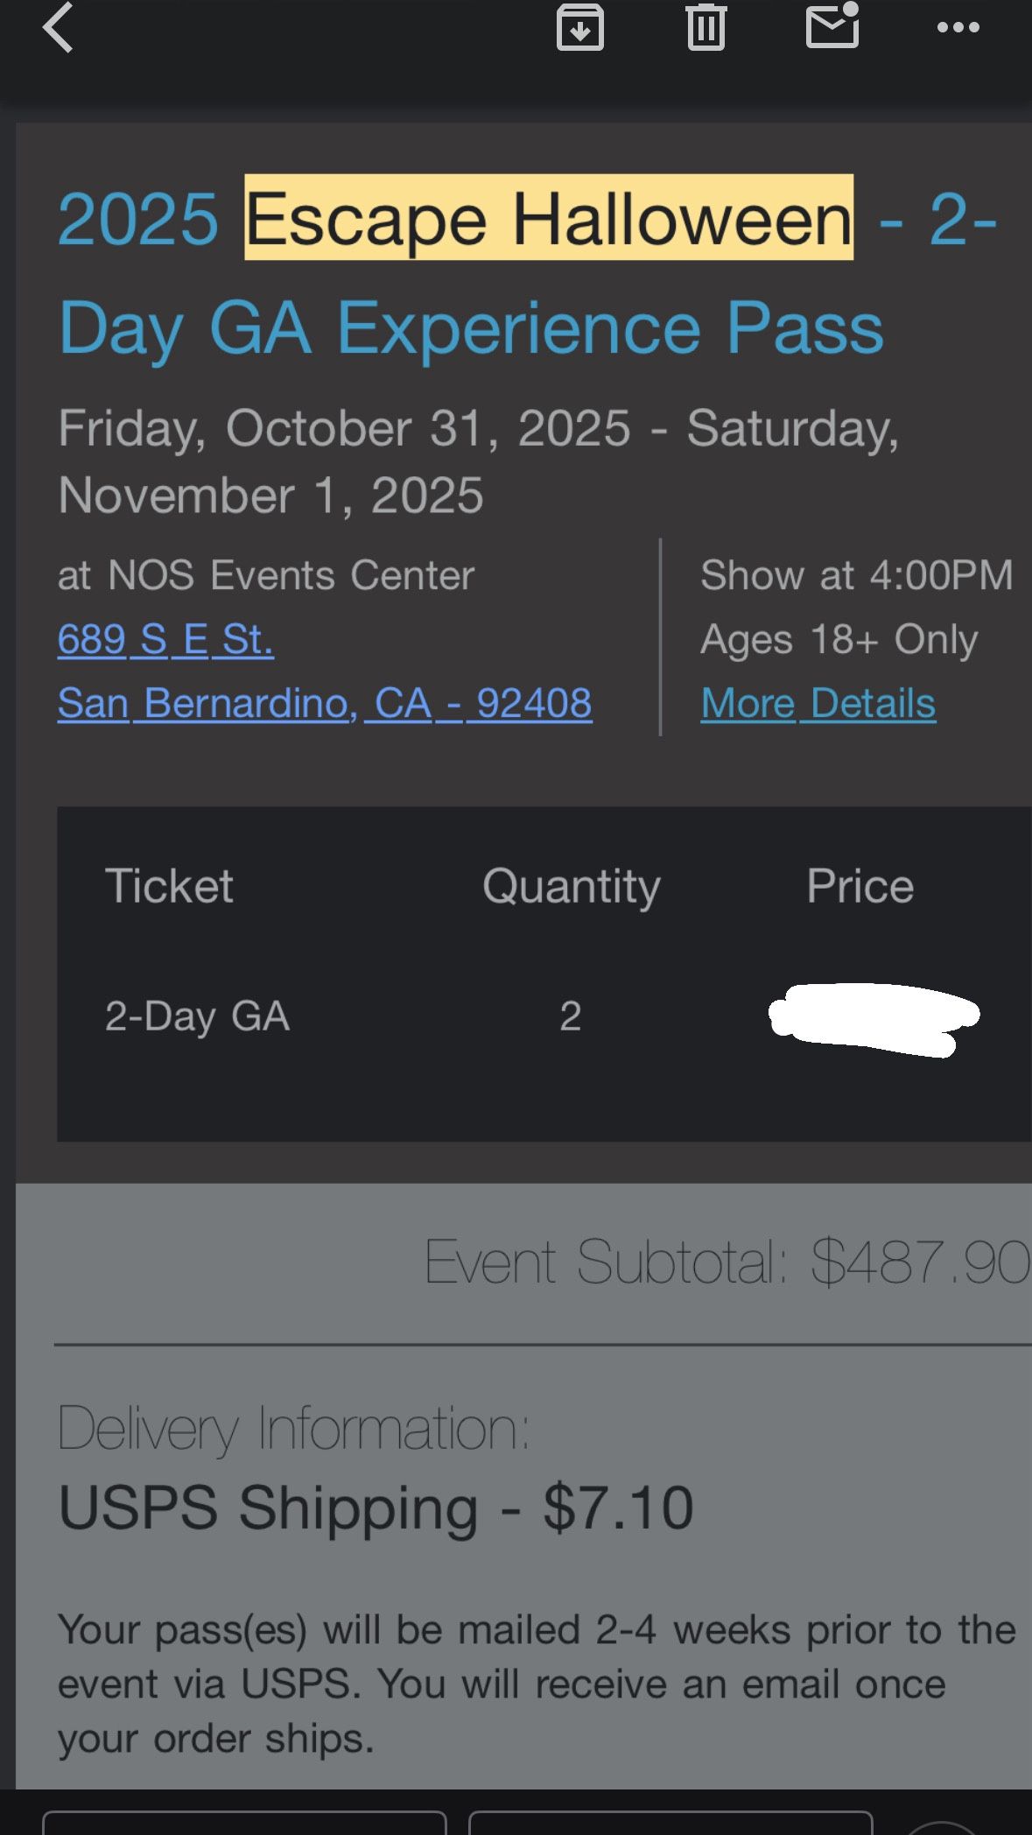Open the 689 S E St. address link

(165, 639)
